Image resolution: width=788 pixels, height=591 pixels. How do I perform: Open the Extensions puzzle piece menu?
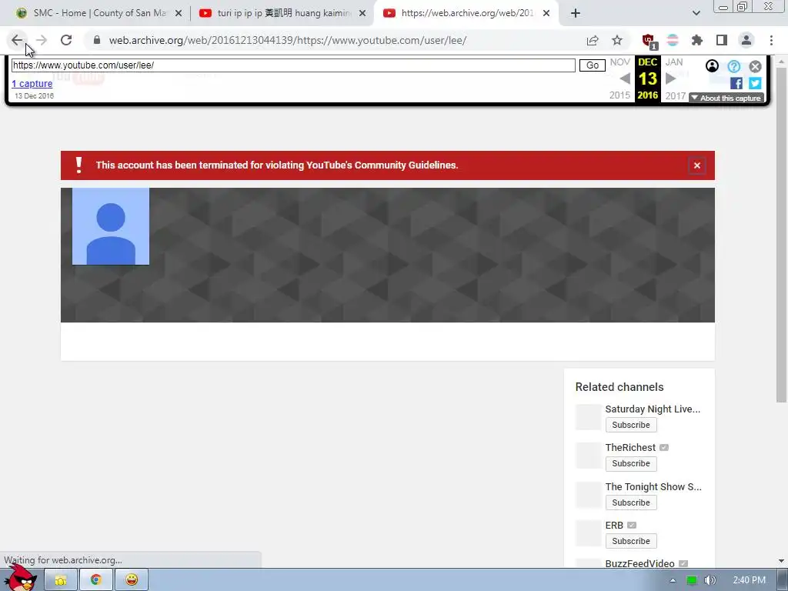[697, 40]
